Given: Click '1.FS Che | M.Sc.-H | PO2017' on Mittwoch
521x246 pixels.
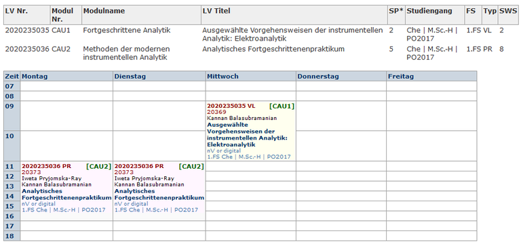Looking at the screenshot, I should coord(249,157).
